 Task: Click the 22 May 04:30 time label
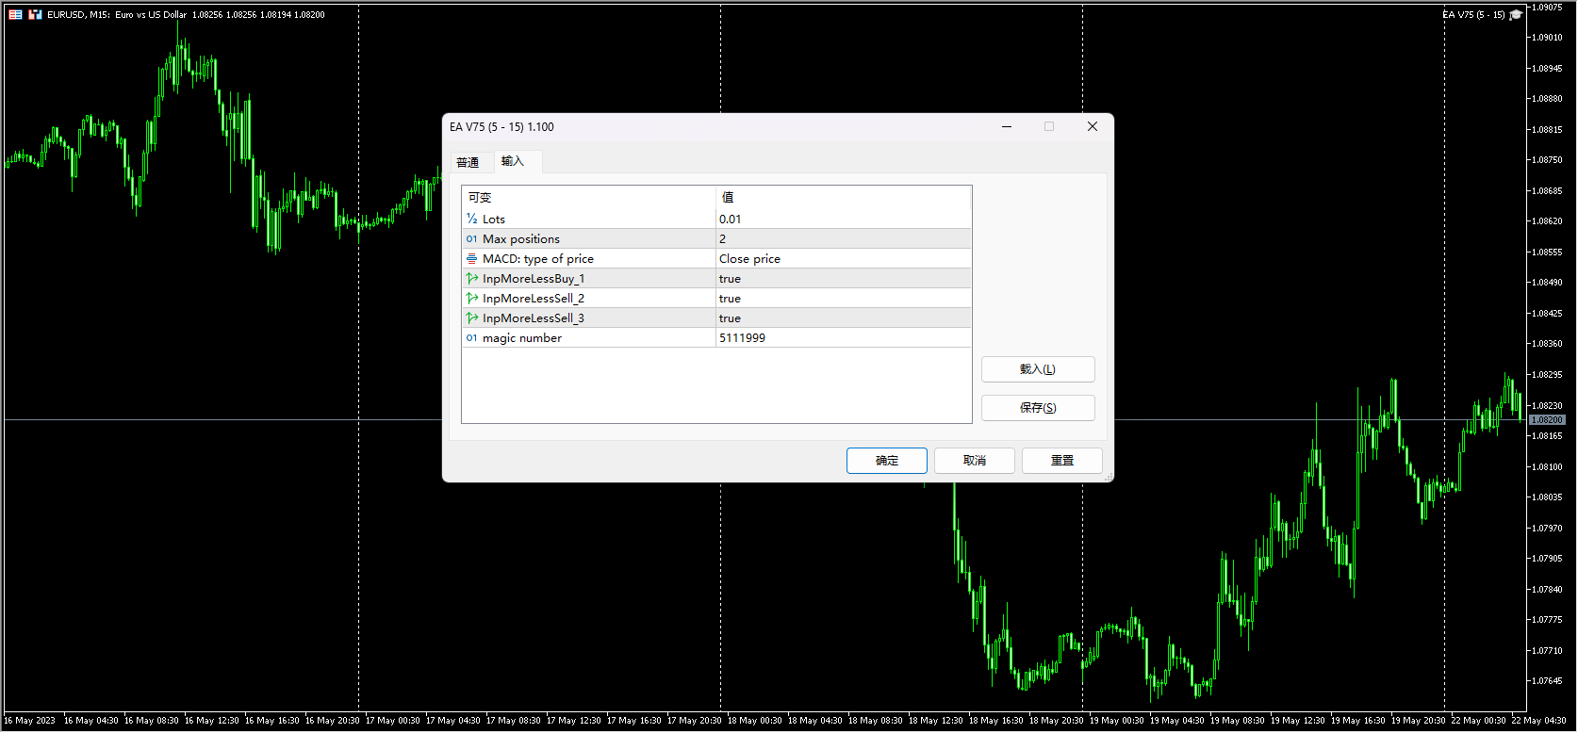pos(1538,721)
